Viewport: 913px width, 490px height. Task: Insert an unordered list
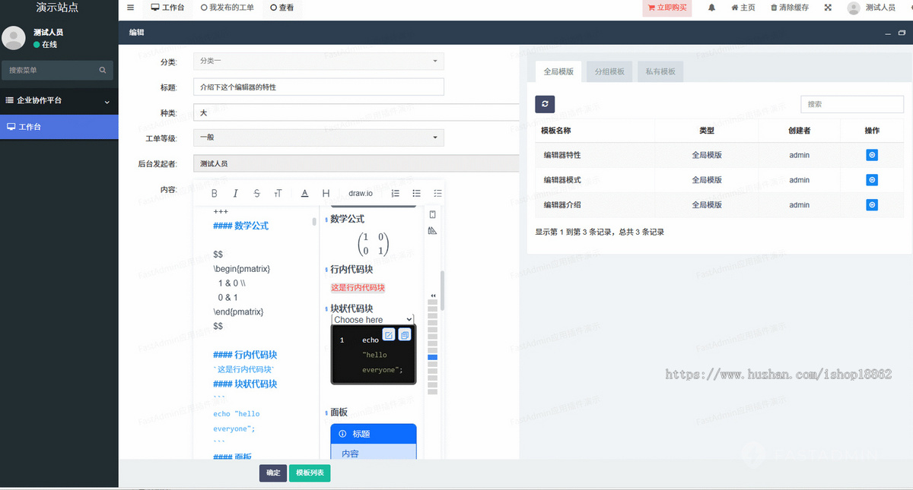click(416, 193)
